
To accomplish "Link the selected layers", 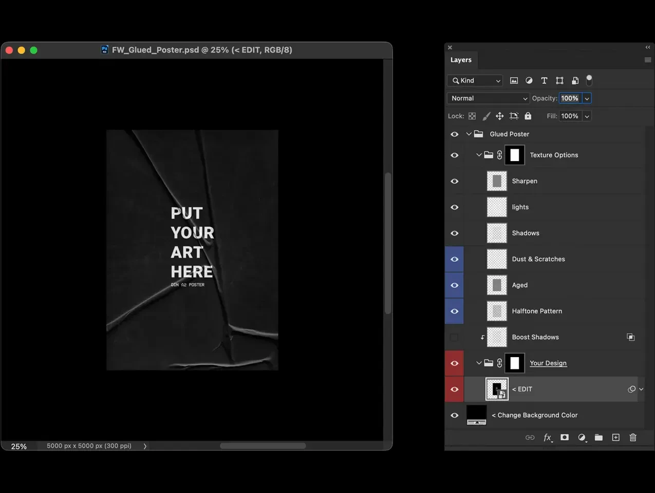I will [530, 437].
